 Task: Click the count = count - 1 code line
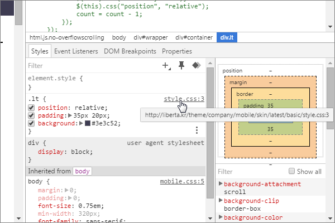tap(109, 14)
